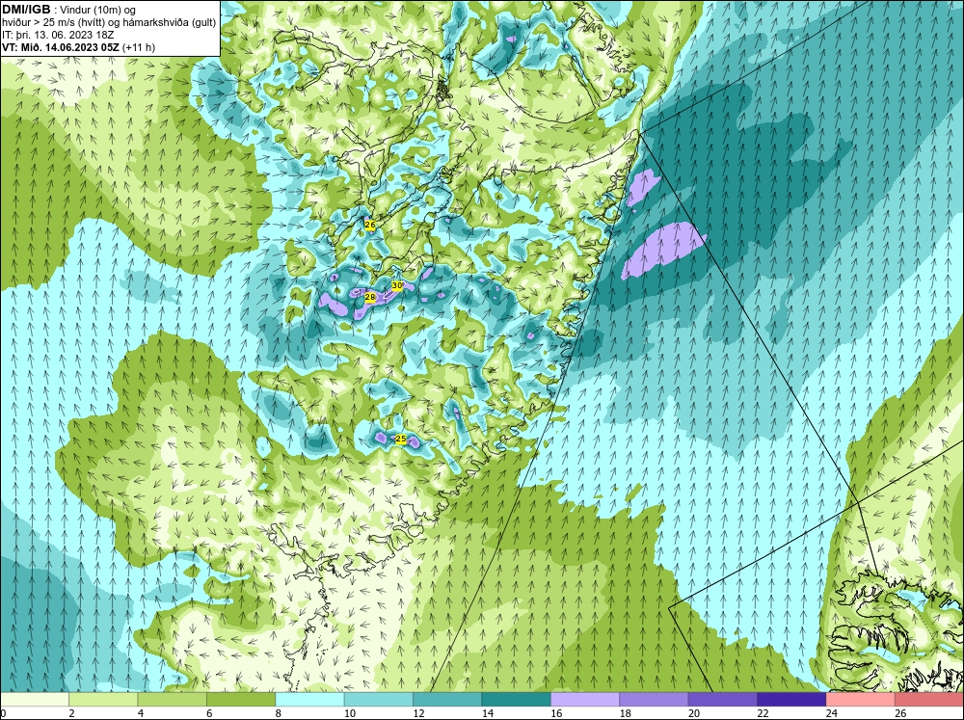Click the scale value 2 under color bar
Viewport: 964px width, 720px height.
(72, 713)
